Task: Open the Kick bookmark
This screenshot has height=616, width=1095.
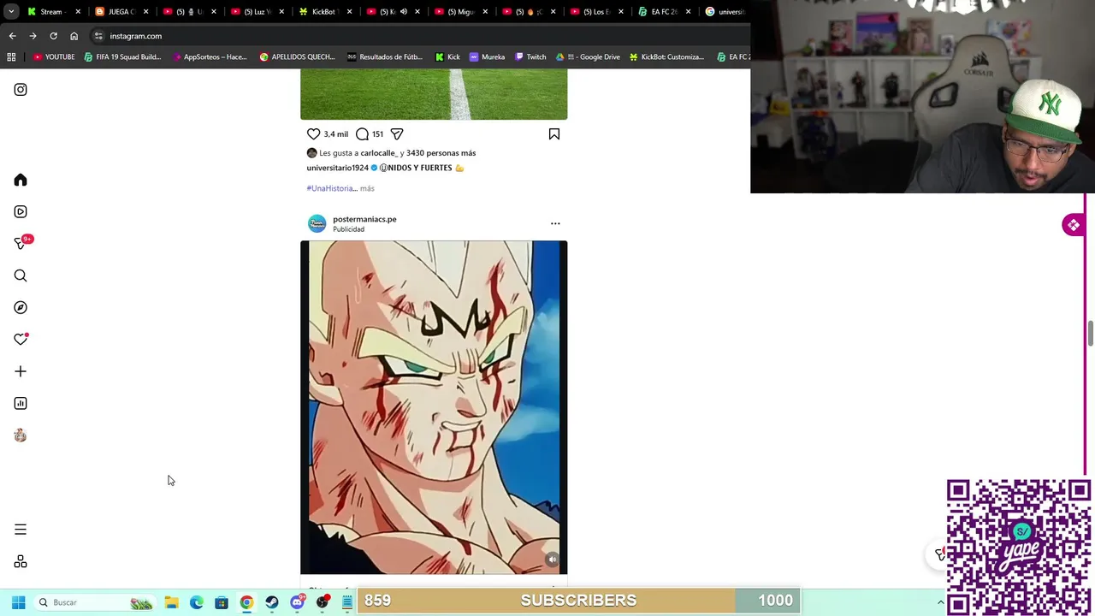Action: [447, 57]
